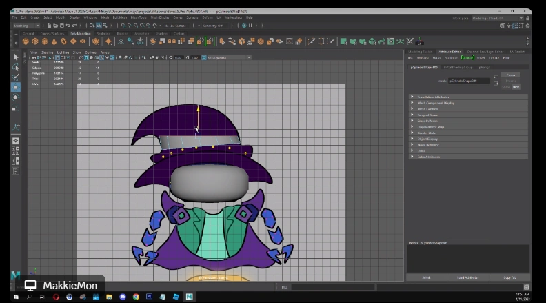Viewport: 546px width, 303px height.
Task: Click the Google Chrome taskbar icon
Action: click(136, 297)
